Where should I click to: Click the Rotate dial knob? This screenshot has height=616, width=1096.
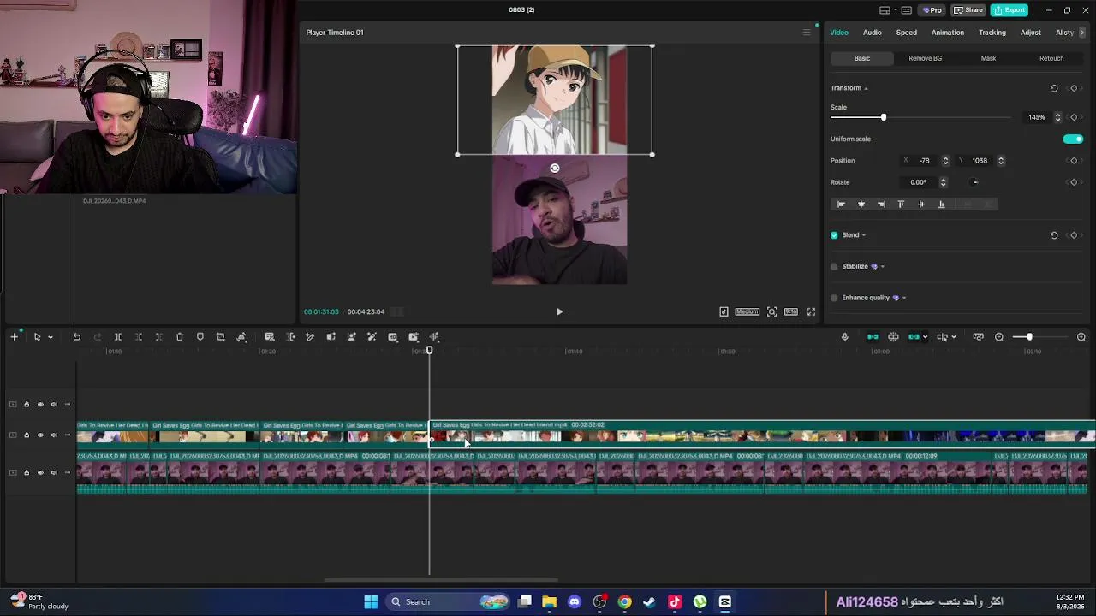[974, 182]
